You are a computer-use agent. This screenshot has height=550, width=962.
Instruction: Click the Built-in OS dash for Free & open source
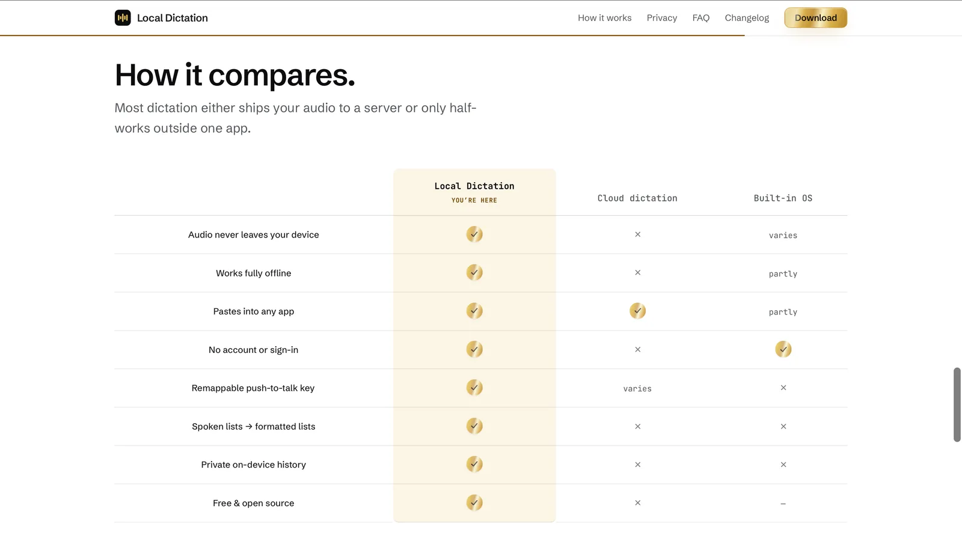(783, 504)
